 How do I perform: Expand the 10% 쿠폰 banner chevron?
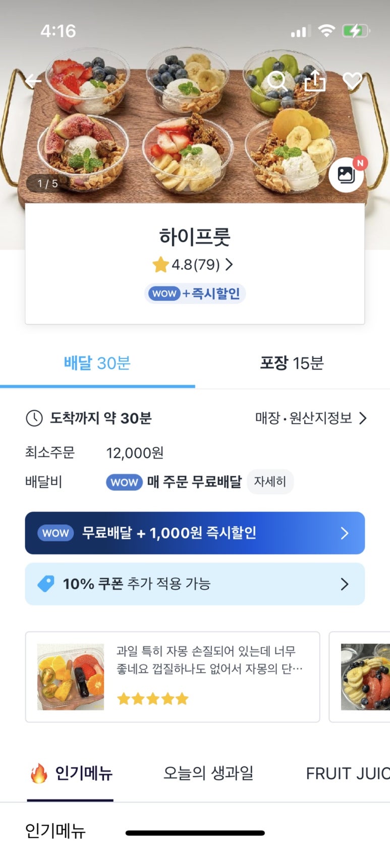345,584
